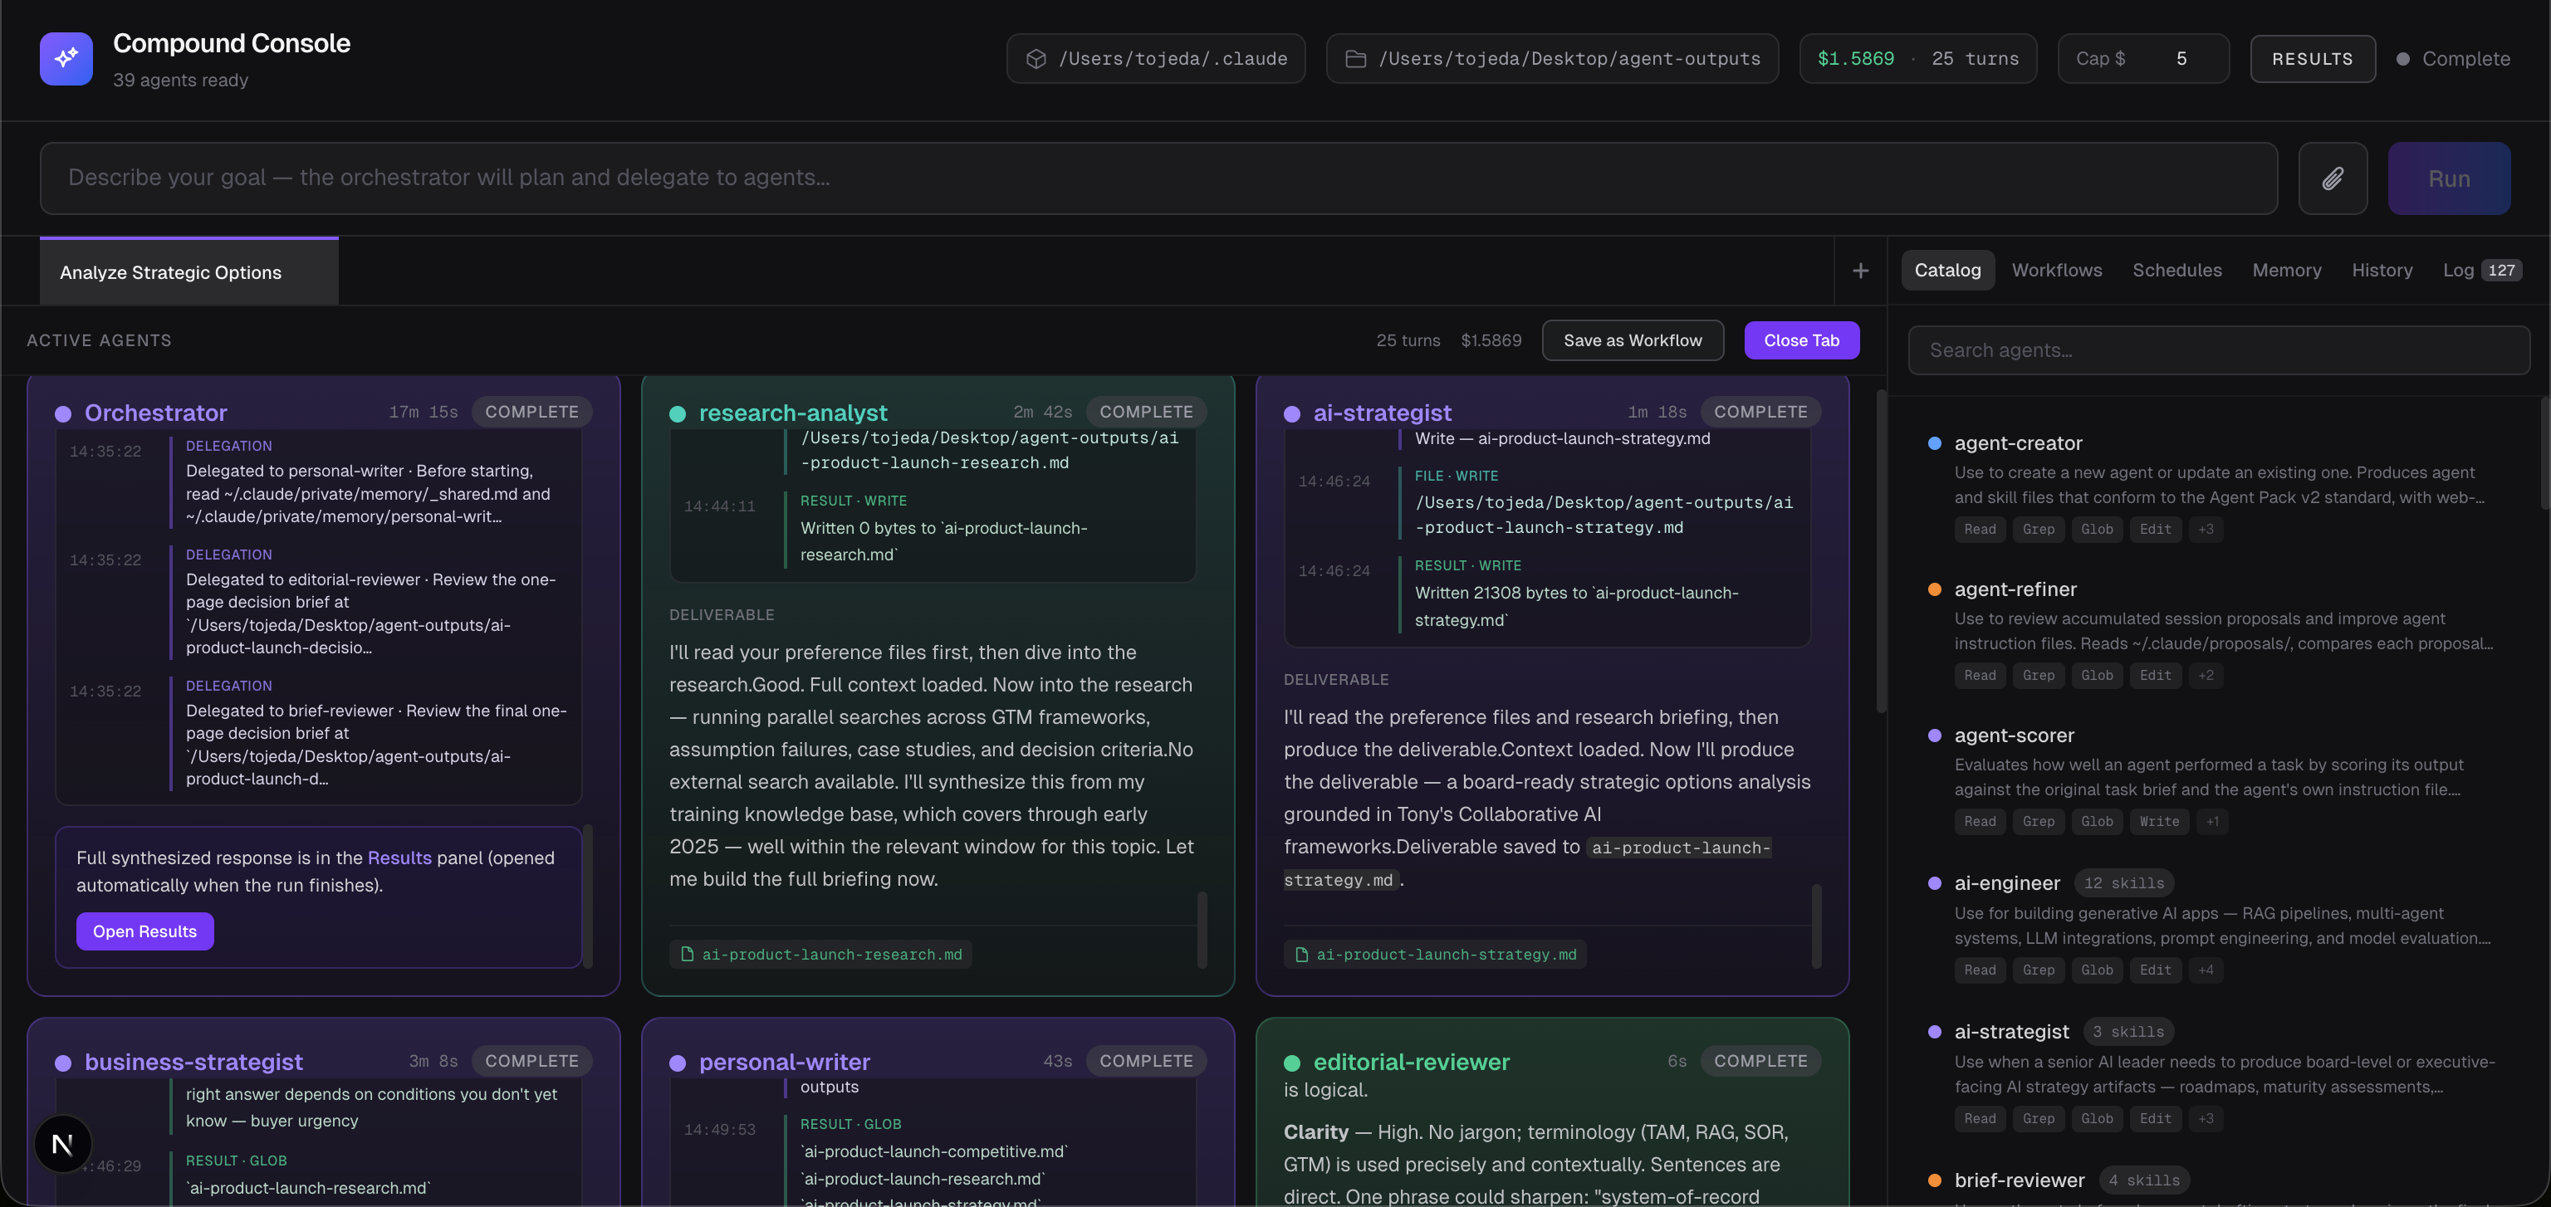Click the Run button
Viewport: 2551px width, 1207px height.
(x=2449, y=178)
